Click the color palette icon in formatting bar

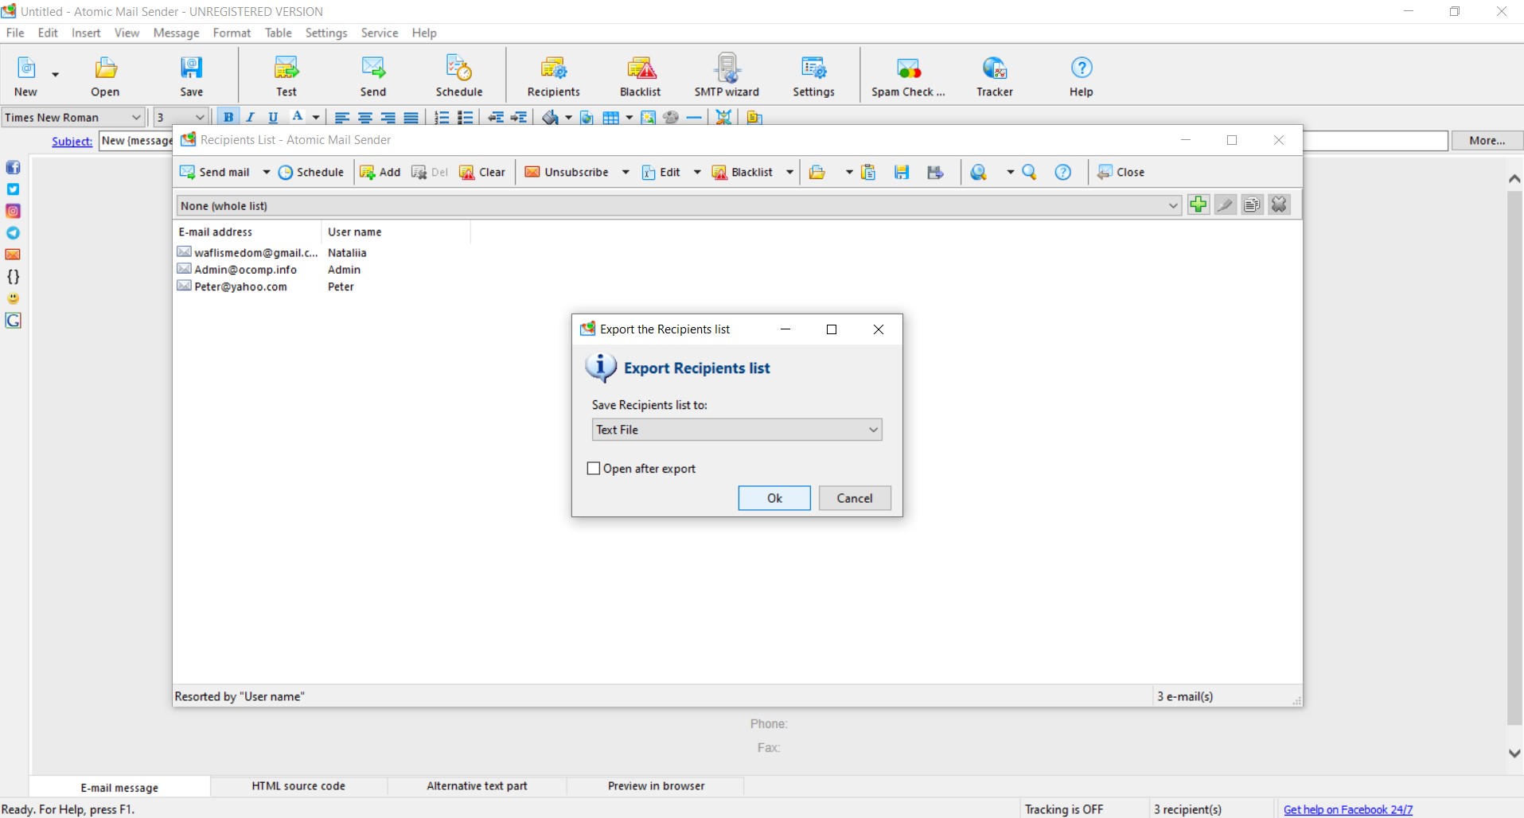(x=671, y=117)
